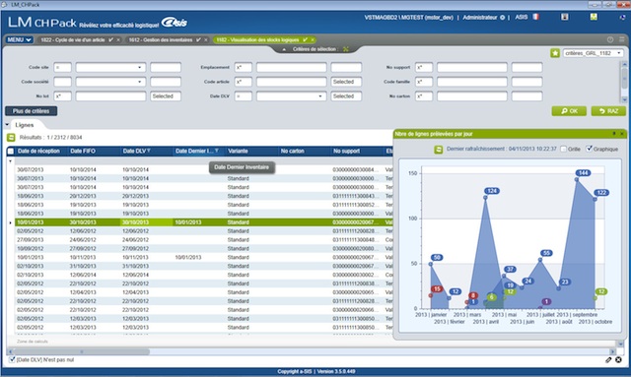Disable the Date DLV N'est pas nul filter

coord(12,359)
